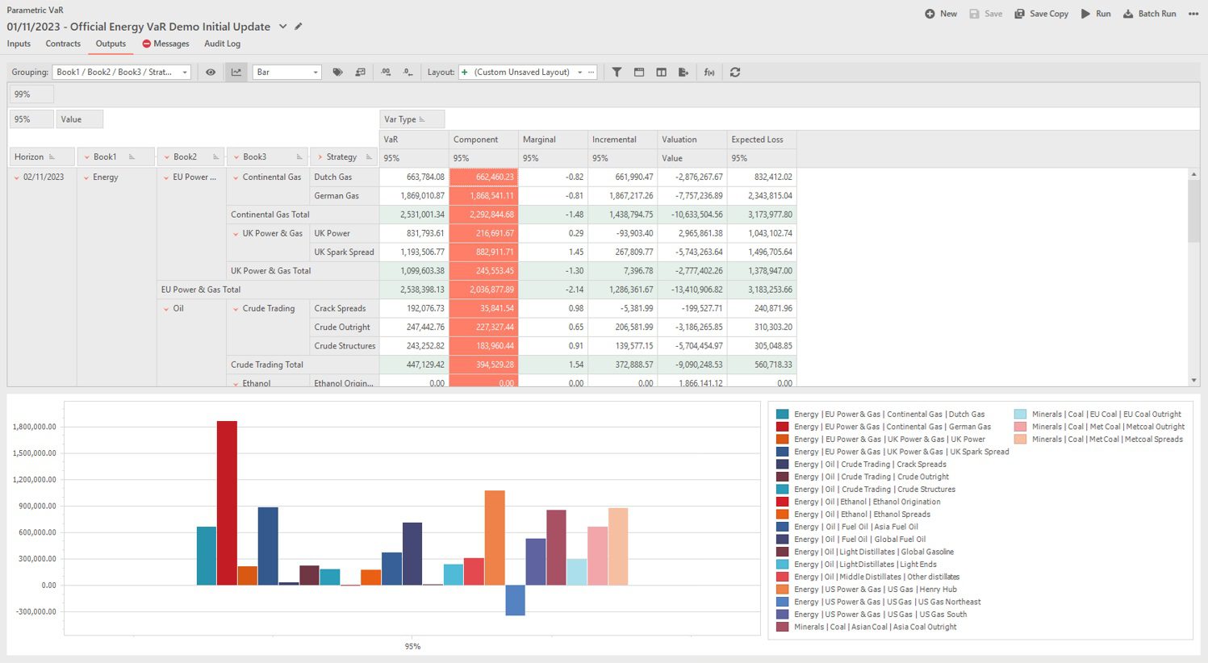Click the Dutch Gas legend color swatch
The image size is (1208, 663).
click(x=782, y=415)
